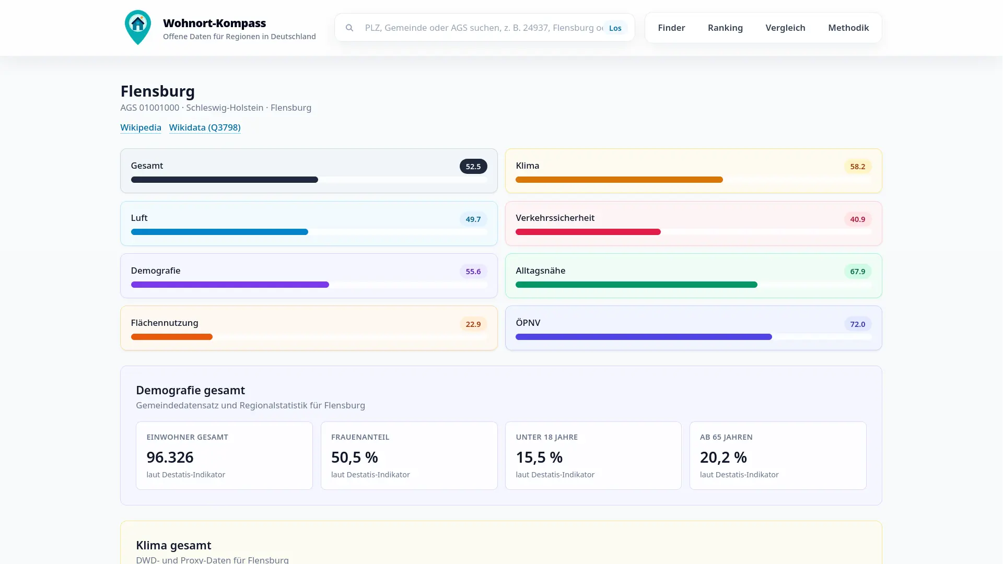Click the Wohnort-Kompass title text
This screenshot has height=564, width=1003.
214,23
